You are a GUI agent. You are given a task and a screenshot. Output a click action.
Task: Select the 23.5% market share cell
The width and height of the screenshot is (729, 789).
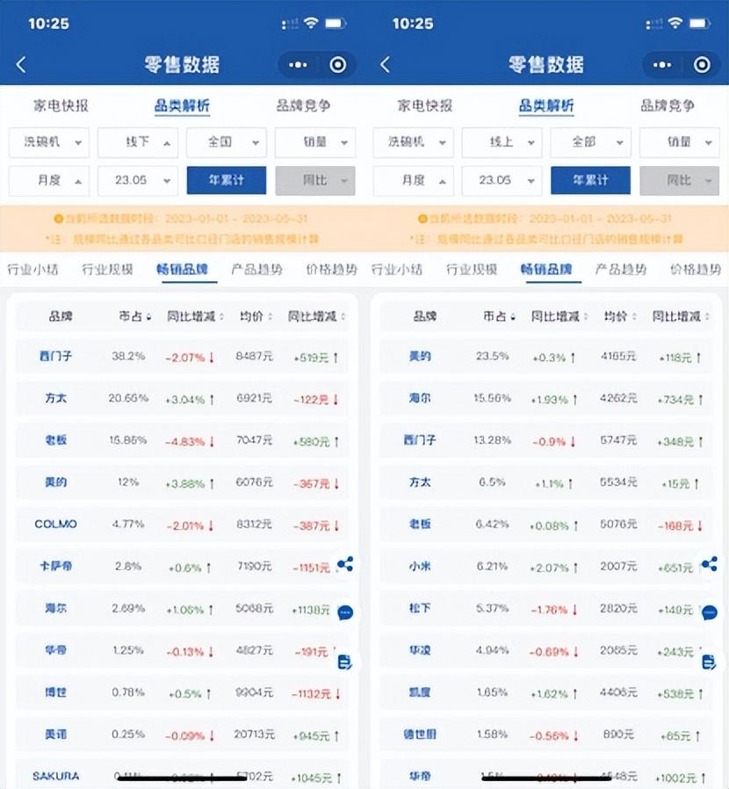tap(493, 356)
